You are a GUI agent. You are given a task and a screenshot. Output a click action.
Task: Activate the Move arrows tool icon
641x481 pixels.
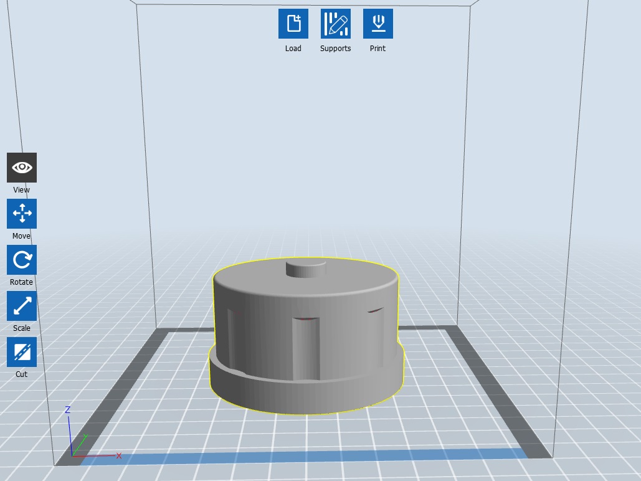click(x=22, y=214)
